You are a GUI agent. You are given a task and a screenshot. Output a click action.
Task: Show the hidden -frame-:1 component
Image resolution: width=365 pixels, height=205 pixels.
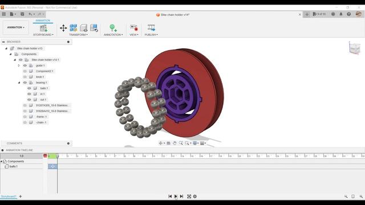point(25,117)
